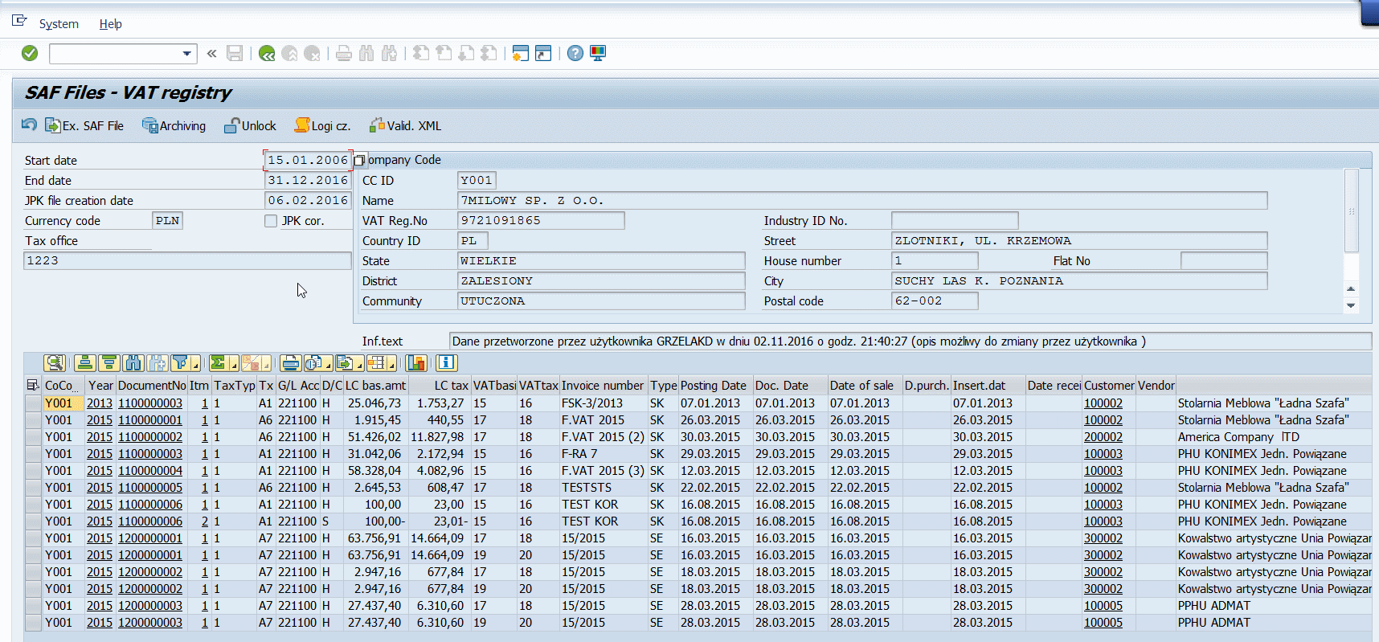Select the first table row selector
The image size is (1379, 642).
pyautogui.click(x=33, y=403)
